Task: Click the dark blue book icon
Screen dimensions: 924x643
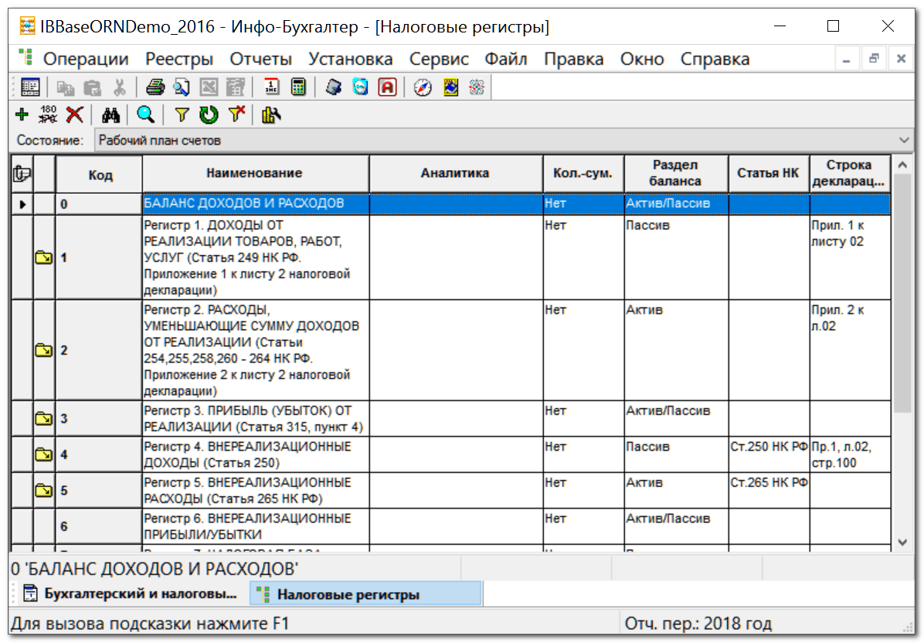Action: coord(334,87)
